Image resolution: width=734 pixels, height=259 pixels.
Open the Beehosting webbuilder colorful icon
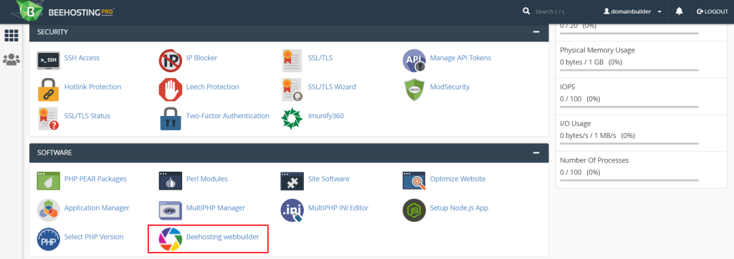point(171,239)
